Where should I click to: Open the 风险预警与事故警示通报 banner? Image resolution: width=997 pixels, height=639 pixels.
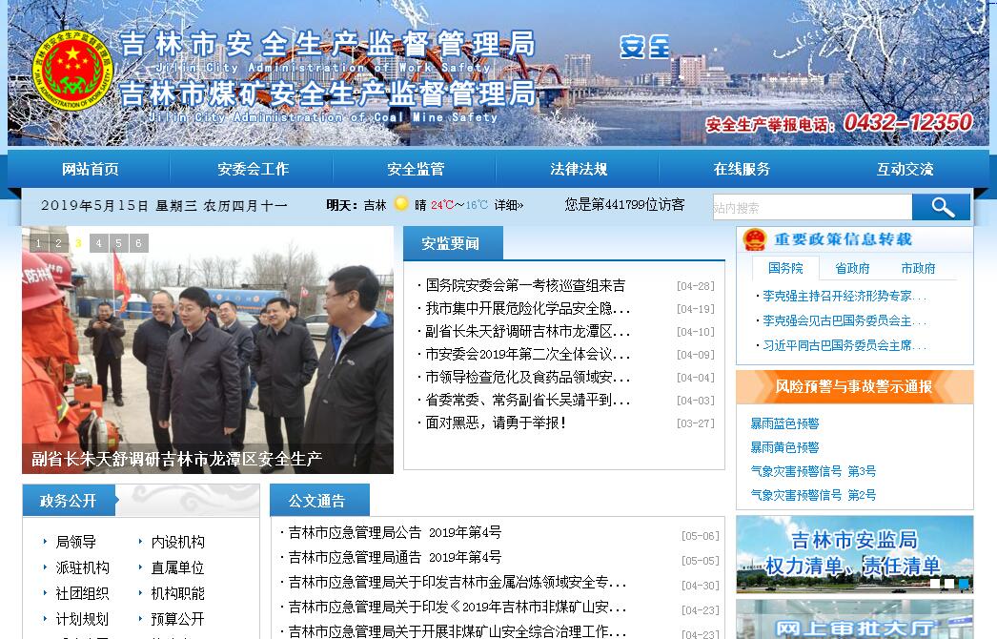click(x=855, y=386)
